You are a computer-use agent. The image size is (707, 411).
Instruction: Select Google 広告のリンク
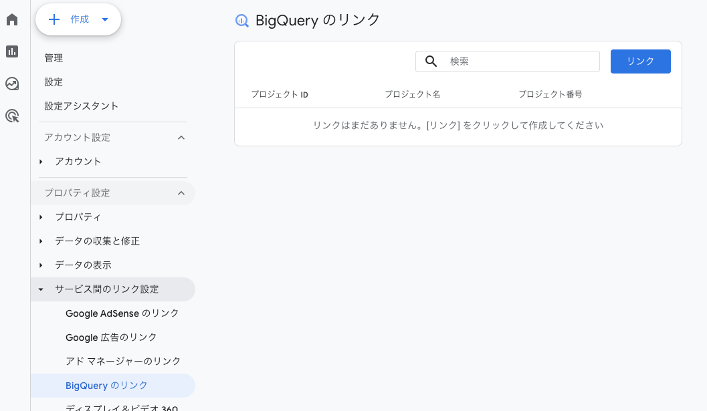click(x=112, y=337)
